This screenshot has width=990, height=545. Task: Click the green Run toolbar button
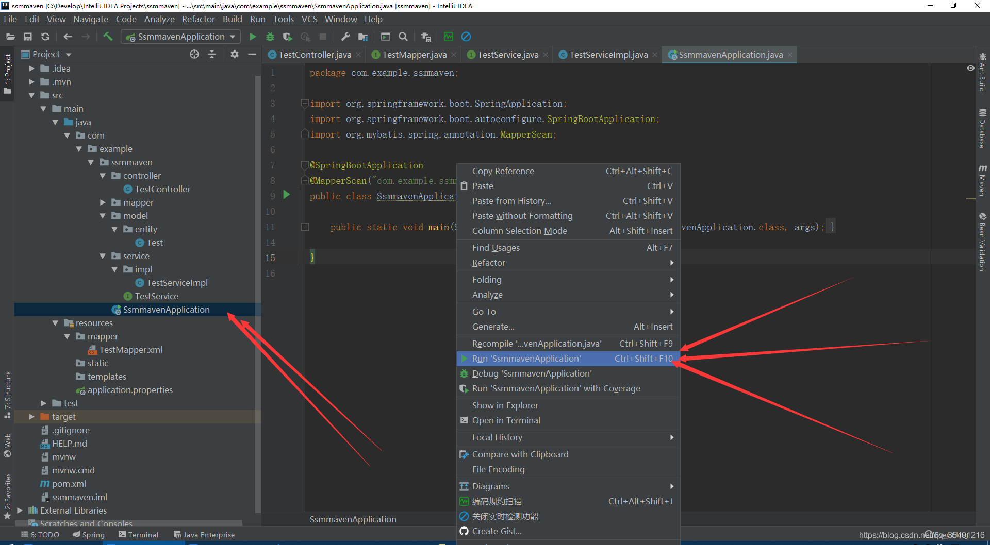click(253, 37)
